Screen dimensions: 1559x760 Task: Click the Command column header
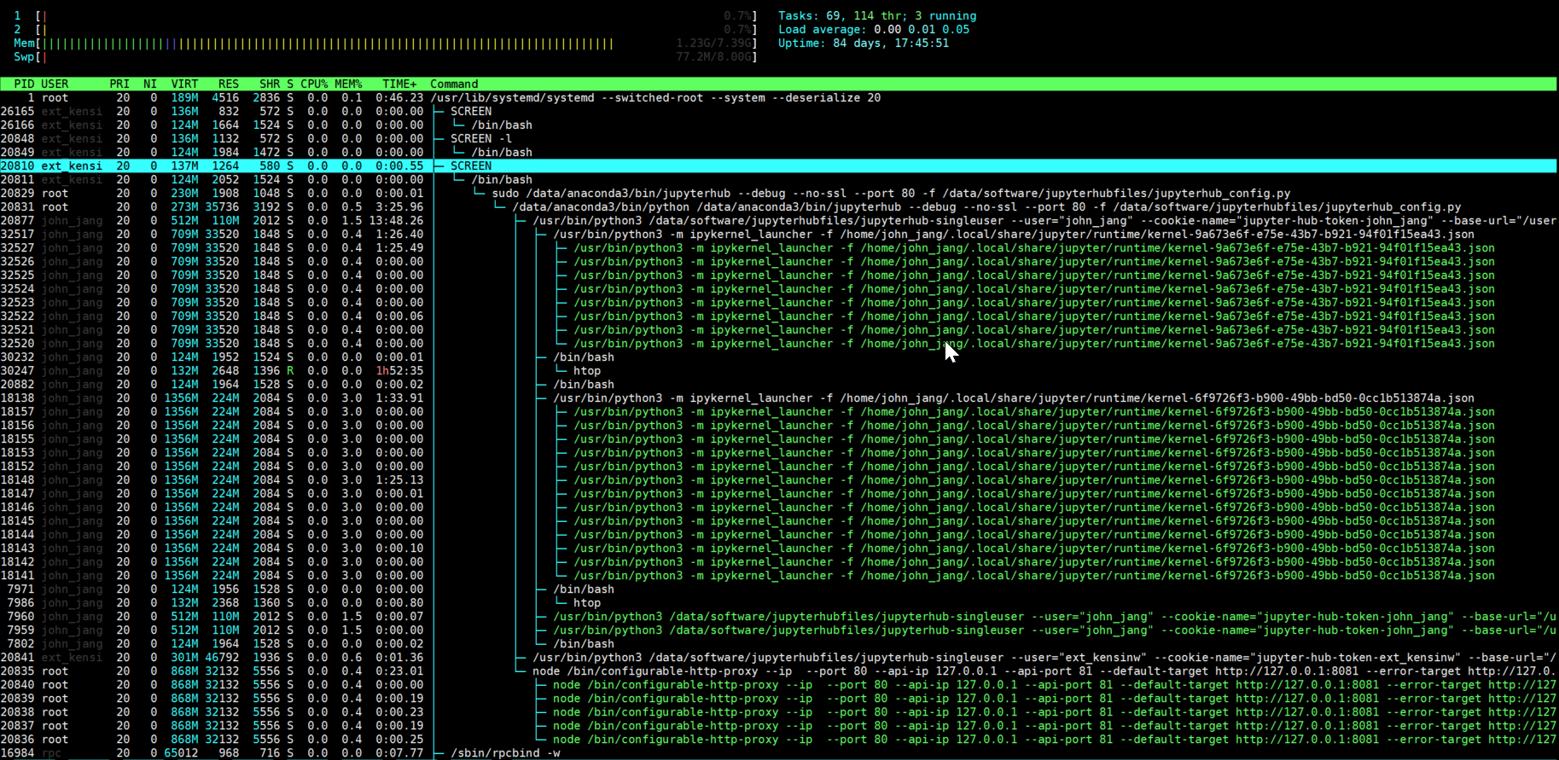(454, 84)
